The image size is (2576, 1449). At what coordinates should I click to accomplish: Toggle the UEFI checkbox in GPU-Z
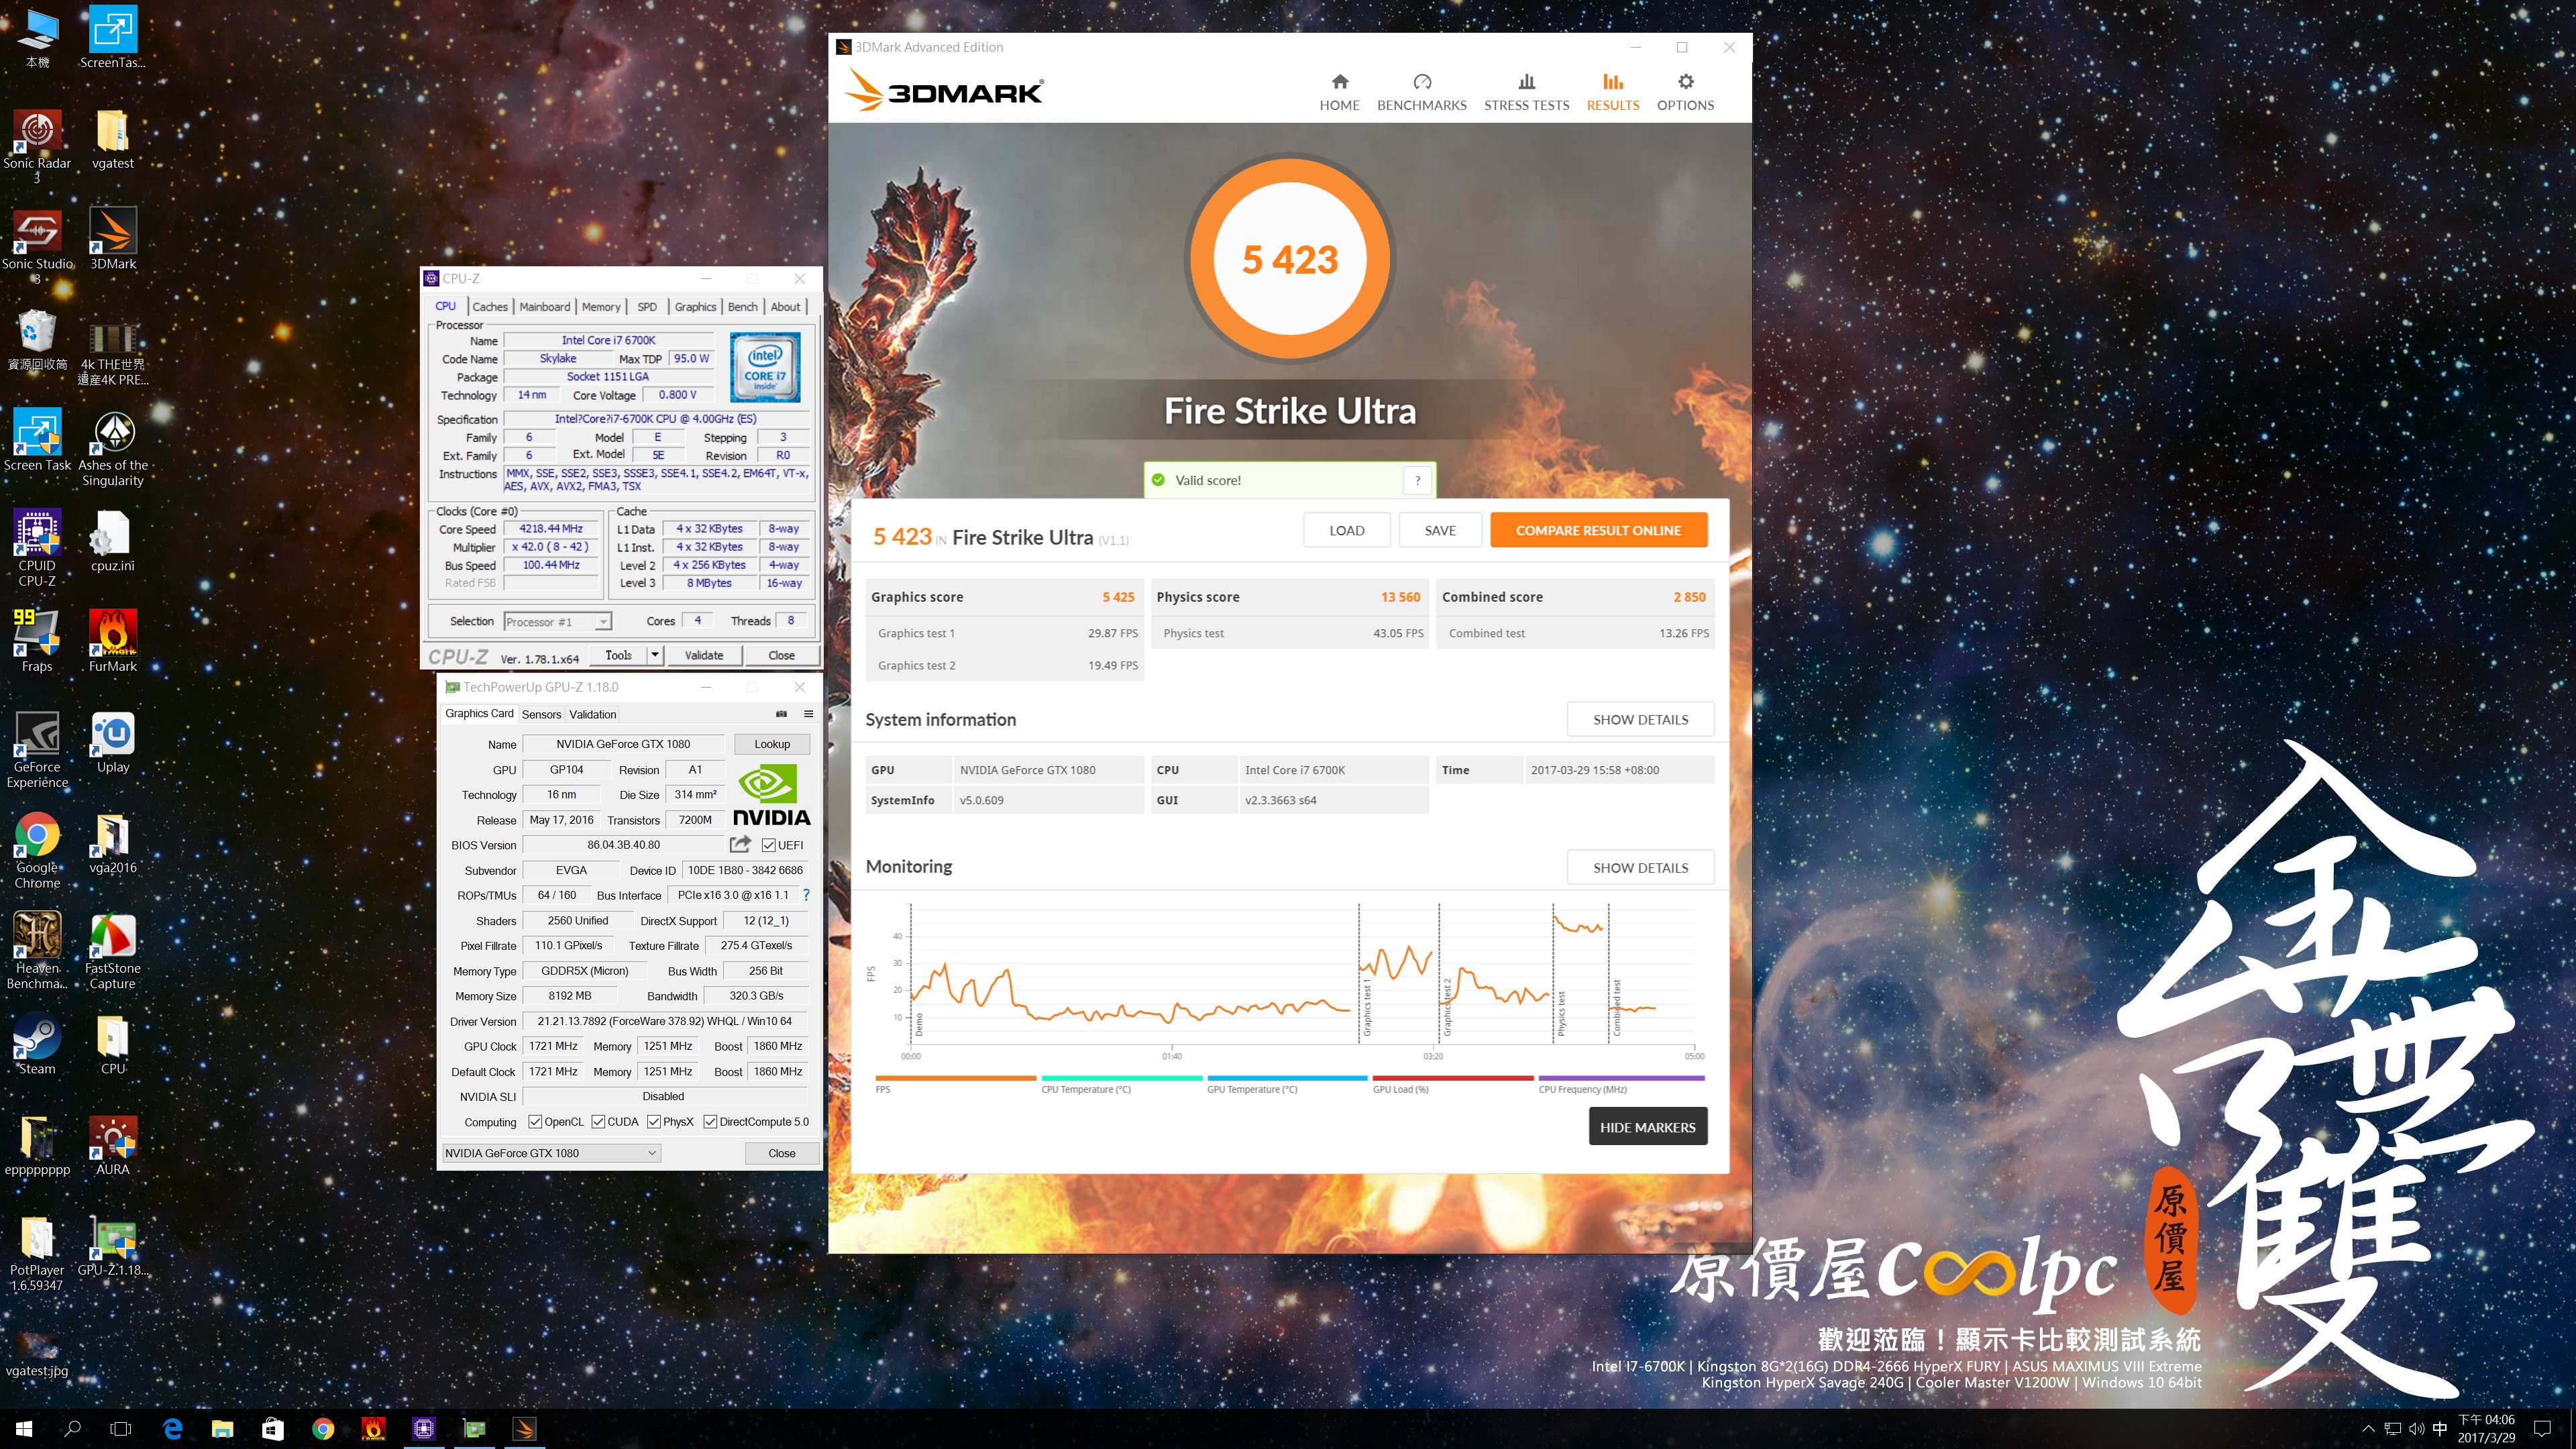[768, 845]
